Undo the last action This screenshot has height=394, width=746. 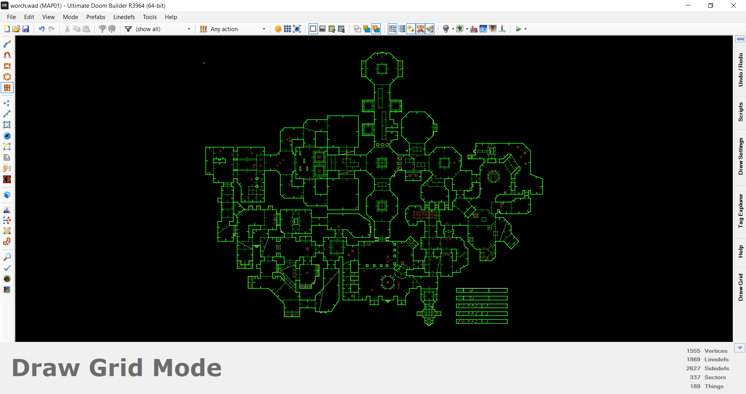click(x=42, y=29)
